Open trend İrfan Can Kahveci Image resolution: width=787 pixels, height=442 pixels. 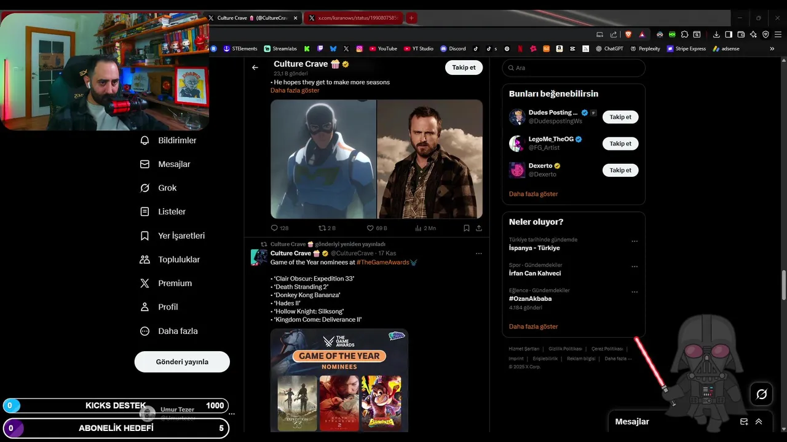click(535, 273)
